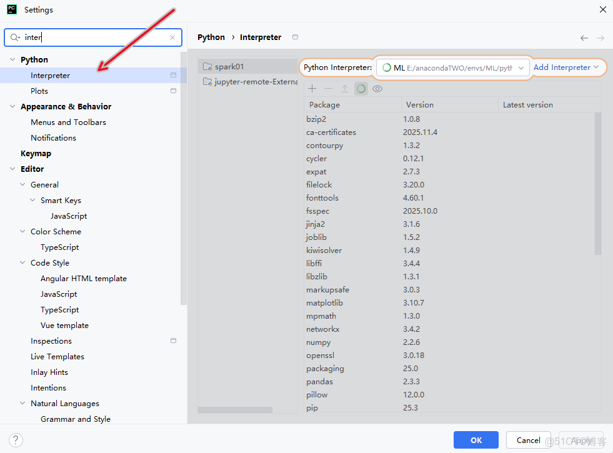Image resolution: width=613 pixels, height=453 pixels.
Task: Select the openssl package row
Action: coord(449,356)
